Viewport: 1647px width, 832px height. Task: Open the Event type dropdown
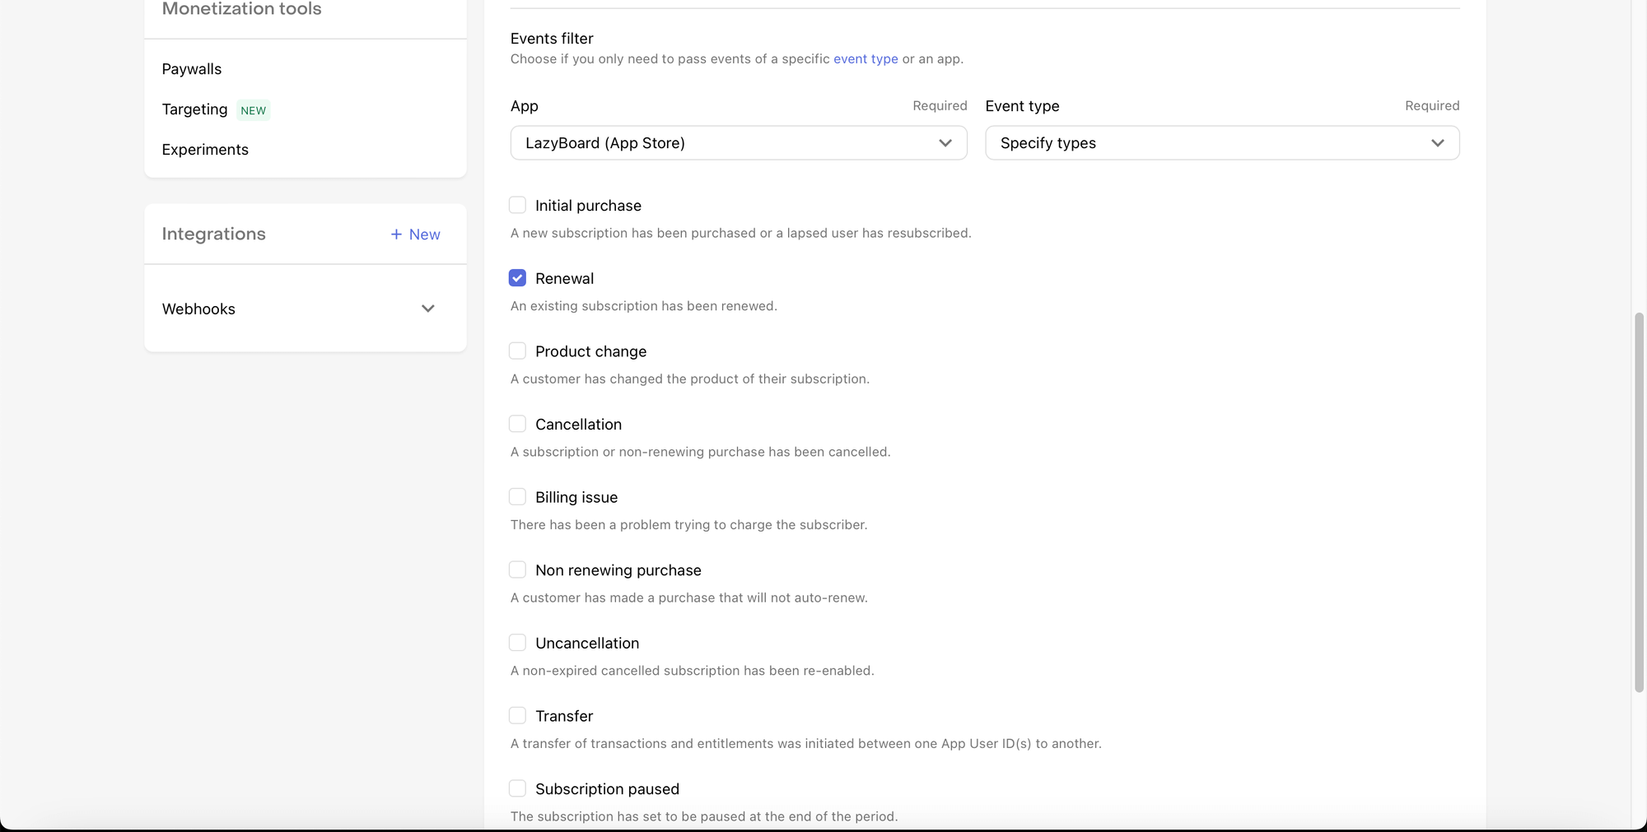[x=1221, y=143]
